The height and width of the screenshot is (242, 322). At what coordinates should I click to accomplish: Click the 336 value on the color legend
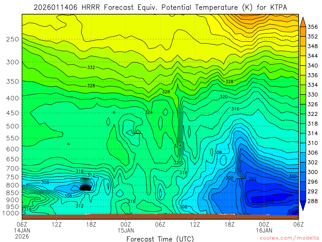(313, 75)
